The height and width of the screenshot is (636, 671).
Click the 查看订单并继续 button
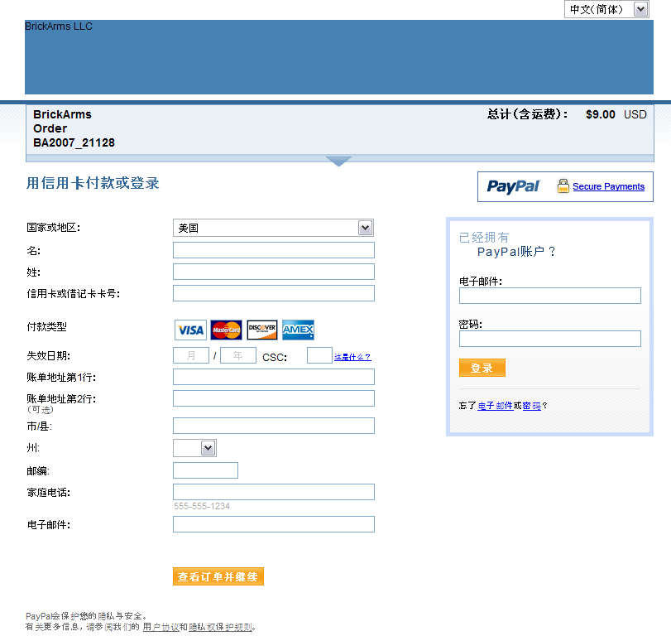pyautogui.click(x=218, y=576)
